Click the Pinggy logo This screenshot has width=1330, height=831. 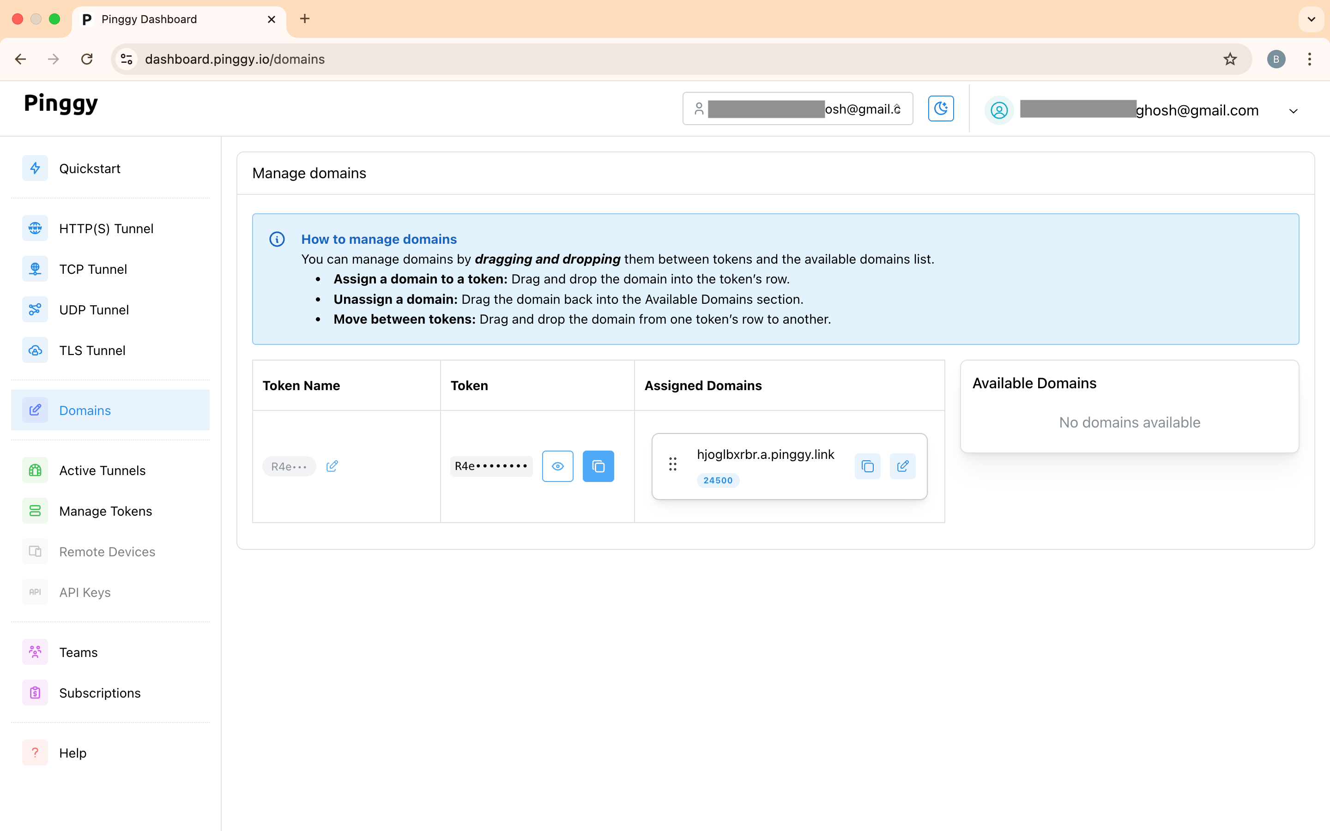(61, 103)
